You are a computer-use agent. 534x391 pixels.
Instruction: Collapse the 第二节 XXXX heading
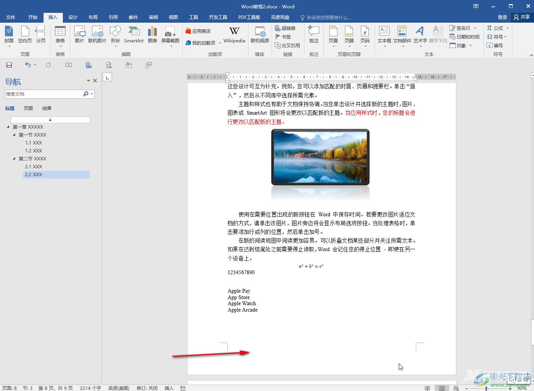pyautogui.click(x=14, y=158)
